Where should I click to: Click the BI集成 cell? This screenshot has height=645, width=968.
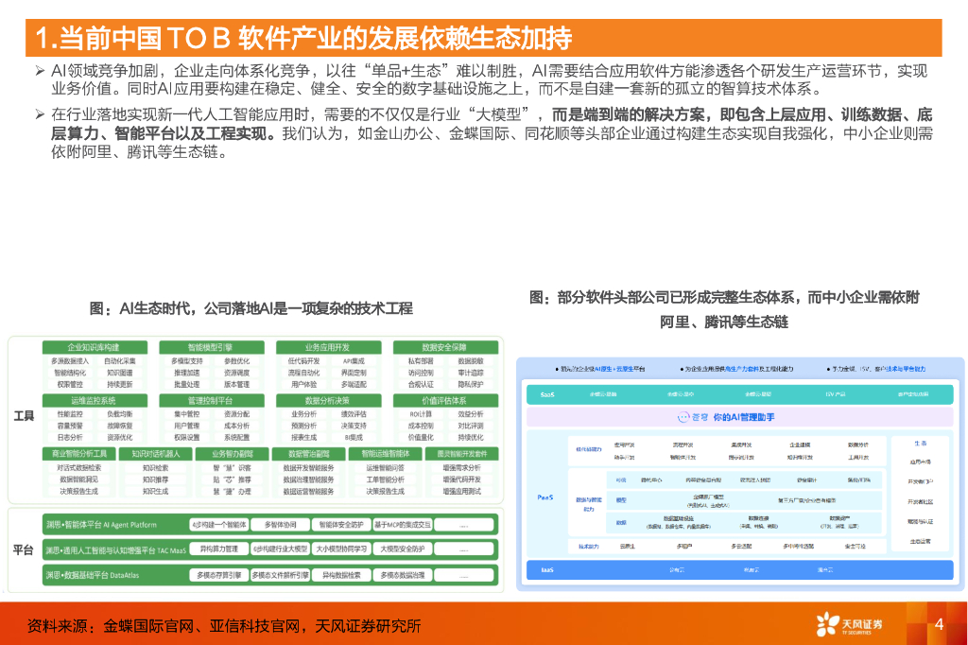[x=354, y=438]
